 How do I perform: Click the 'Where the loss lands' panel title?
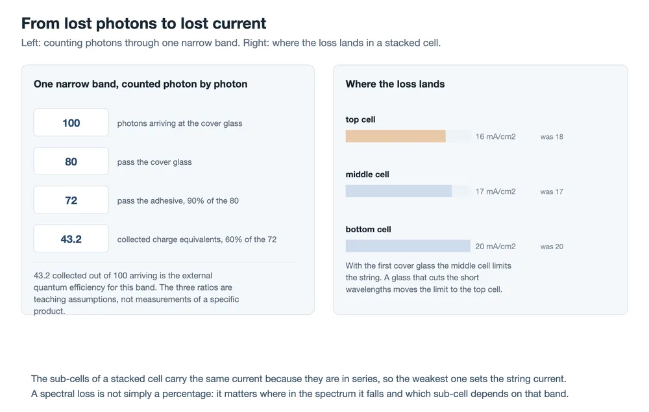[395, 84]
